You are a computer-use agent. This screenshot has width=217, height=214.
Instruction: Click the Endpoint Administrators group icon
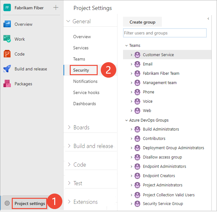point(137,166)
